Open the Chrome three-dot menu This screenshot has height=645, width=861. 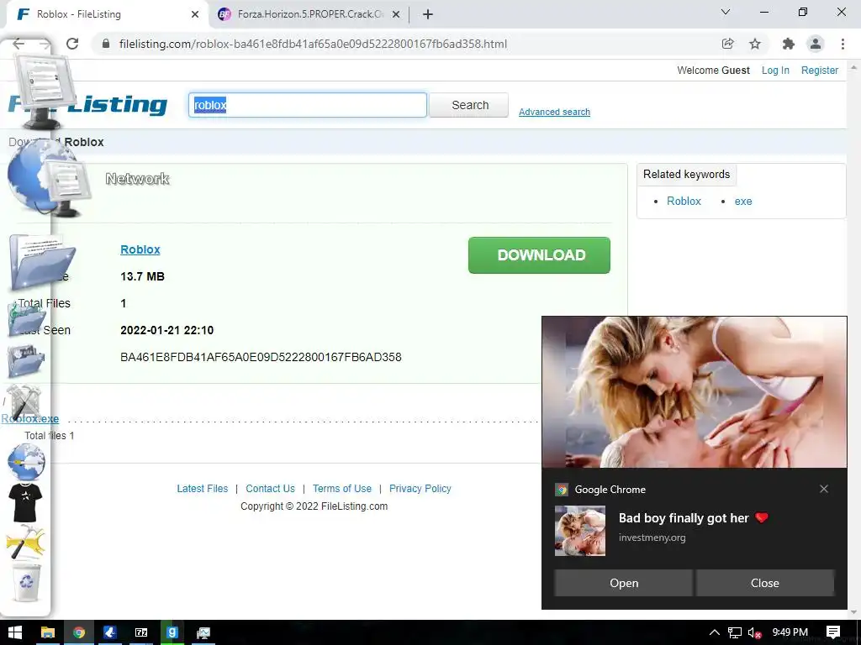pyautogui.click(x=843, y=44)
